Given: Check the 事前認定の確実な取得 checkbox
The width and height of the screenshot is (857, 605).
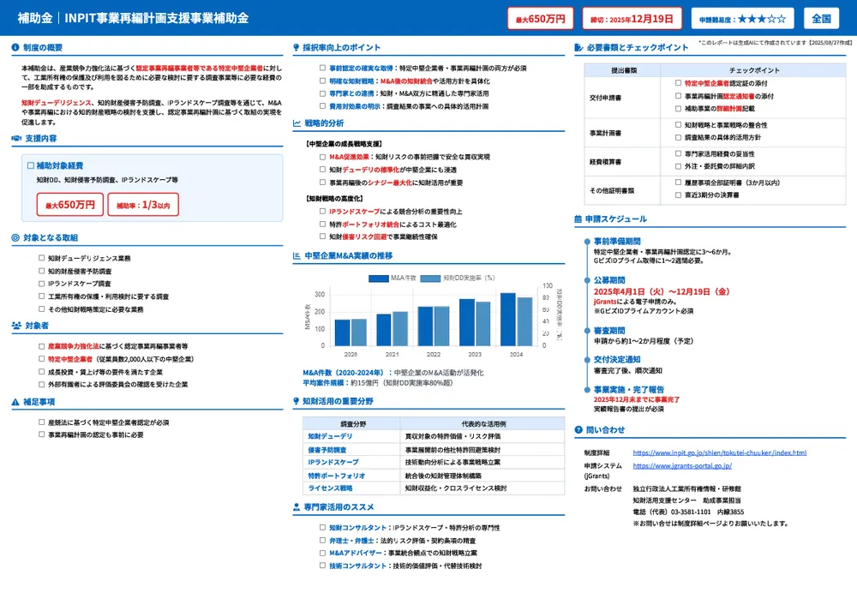Looking at the screenshot, I should [322, 69].
